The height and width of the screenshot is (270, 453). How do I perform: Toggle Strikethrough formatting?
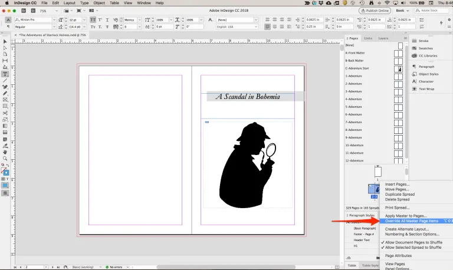click(107, 27)
